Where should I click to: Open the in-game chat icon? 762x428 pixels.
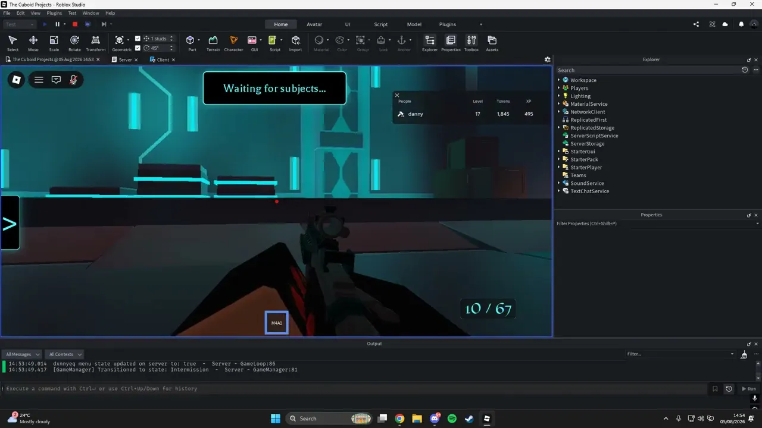tap(56, 80)
